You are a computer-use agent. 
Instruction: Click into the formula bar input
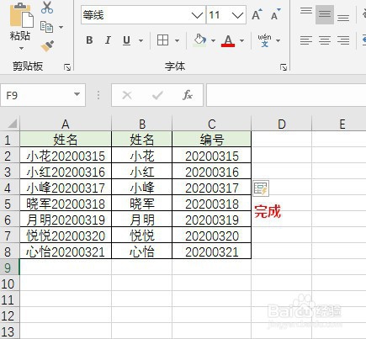coord(286,95)
